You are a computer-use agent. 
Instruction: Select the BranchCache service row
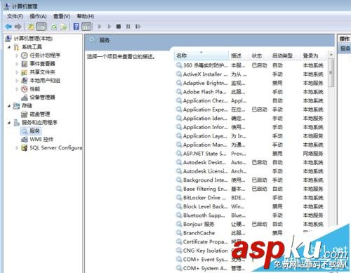[251, 233]
